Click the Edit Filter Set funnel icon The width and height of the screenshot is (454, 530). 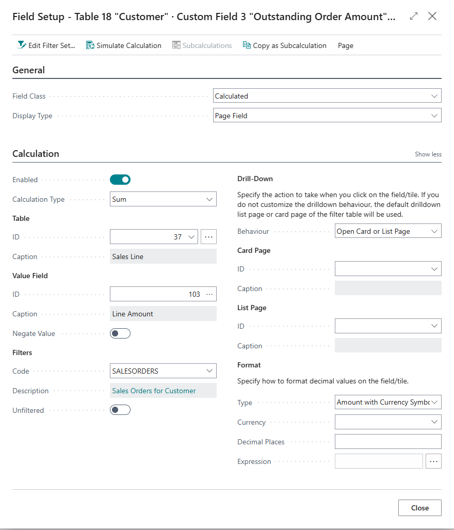(22, 45)
